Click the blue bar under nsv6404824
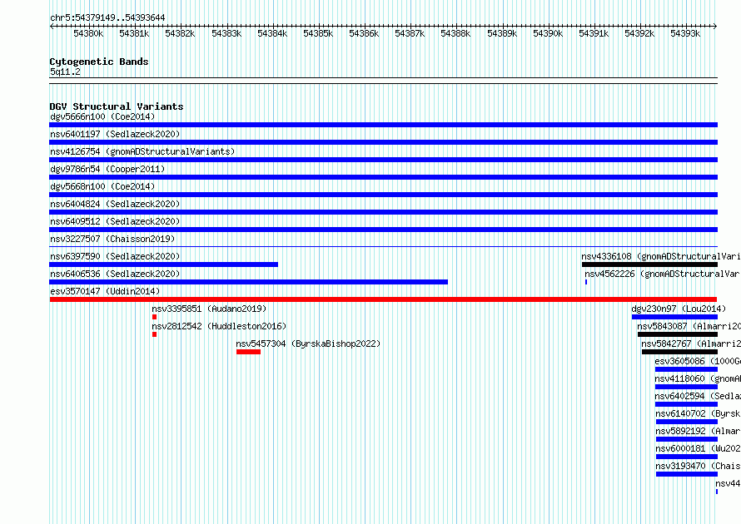 click(383, 212)
